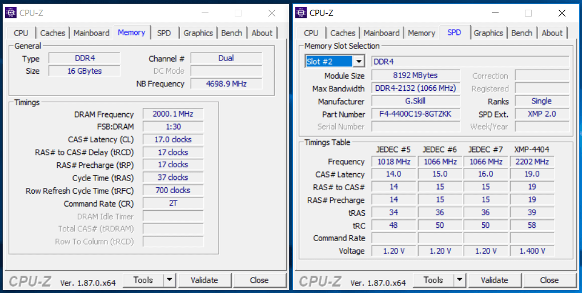582x293 pixels.
Task: Click Max Bandwidth DDR4-2132 field
Action: point(416,89)
